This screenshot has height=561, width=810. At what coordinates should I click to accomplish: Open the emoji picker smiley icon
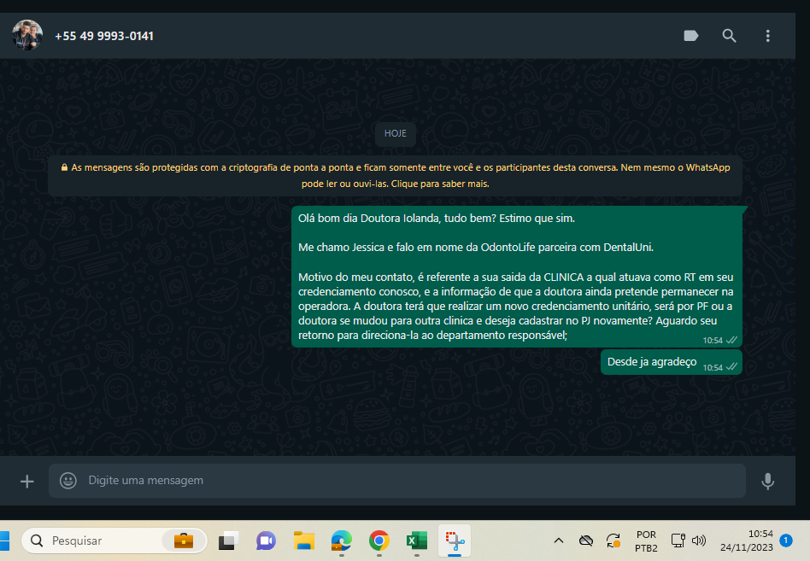tap(68, 481)
